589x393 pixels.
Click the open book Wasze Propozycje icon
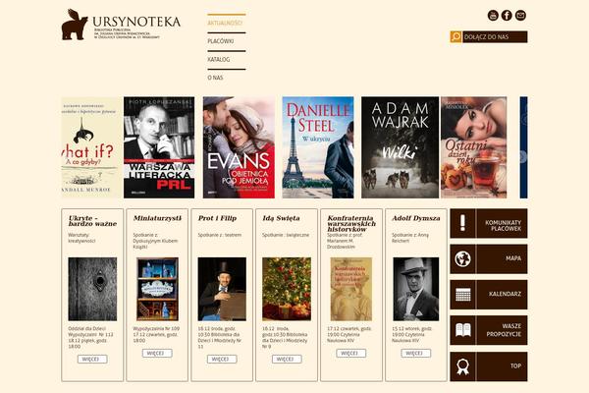(x=462, y=330)
